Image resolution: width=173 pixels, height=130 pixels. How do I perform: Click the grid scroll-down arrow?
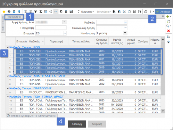(163, 111)
